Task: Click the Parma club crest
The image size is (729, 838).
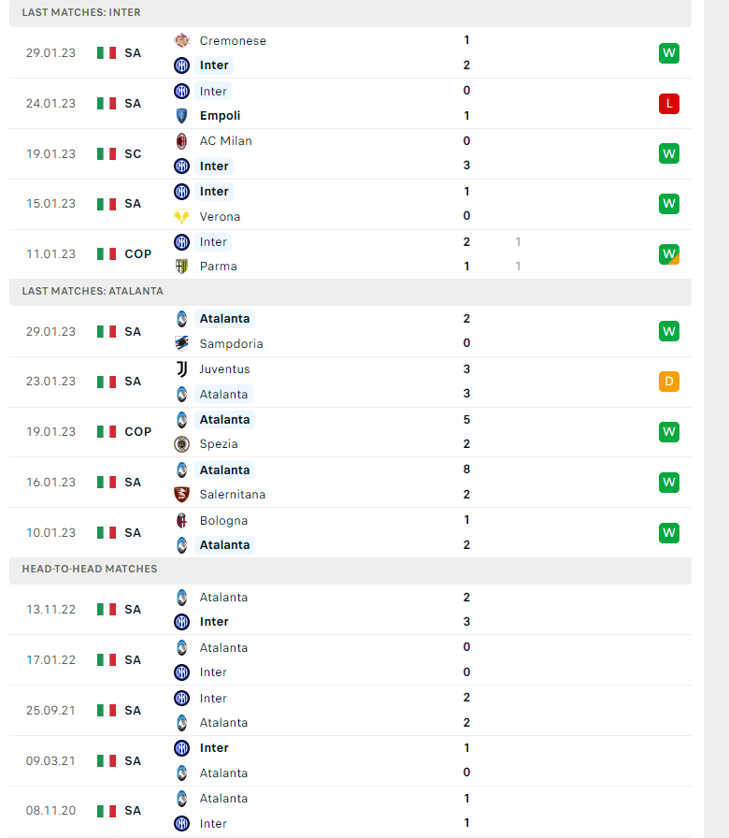Action: click(x=181, y=267)
